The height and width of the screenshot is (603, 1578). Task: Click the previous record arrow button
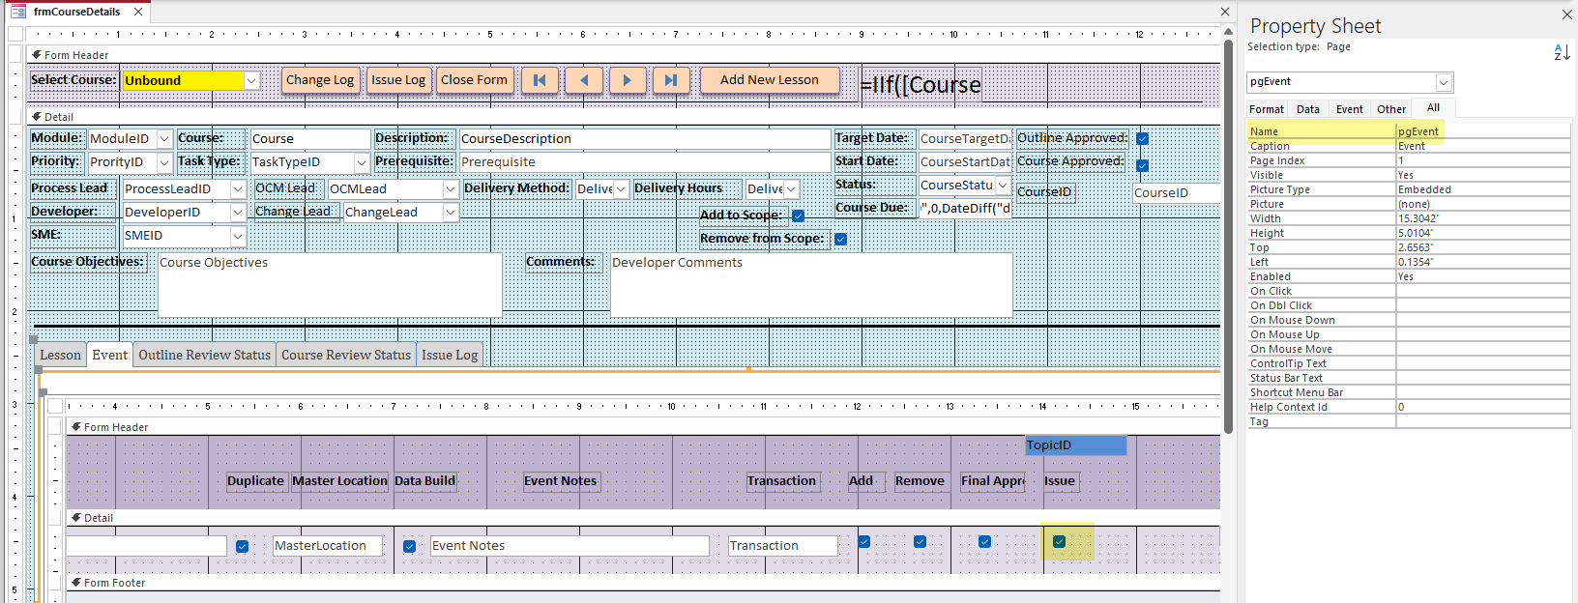coord(584,80)
